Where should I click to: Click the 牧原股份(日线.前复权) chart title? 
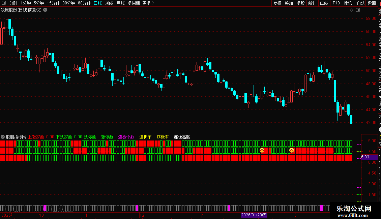point(21,10)
